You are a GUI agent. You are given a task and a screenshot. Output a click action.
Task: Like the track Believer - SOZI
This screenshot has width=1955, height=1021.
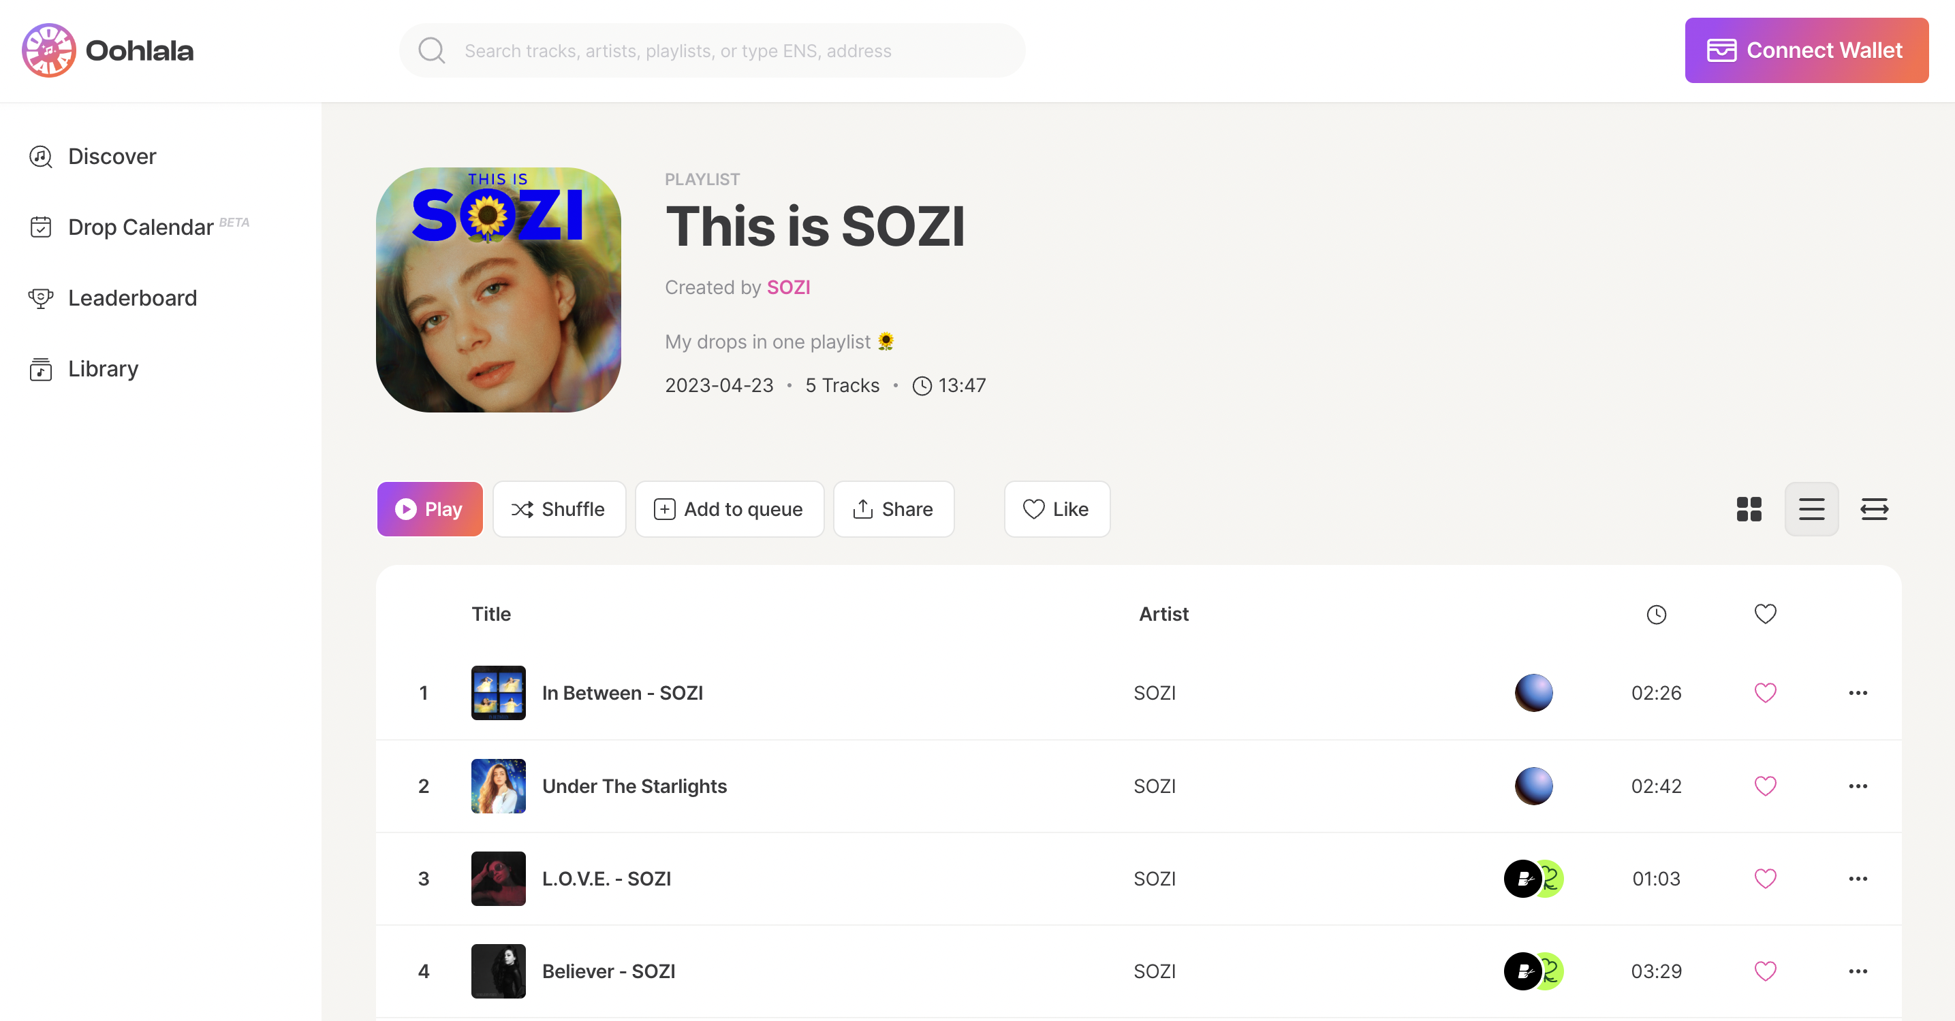[1765, 971]
